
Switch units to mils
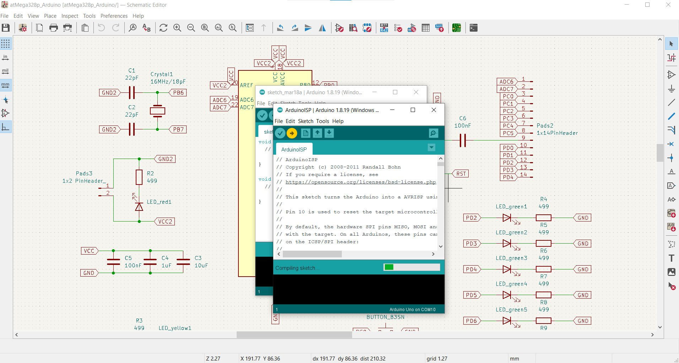click(6, 71)
